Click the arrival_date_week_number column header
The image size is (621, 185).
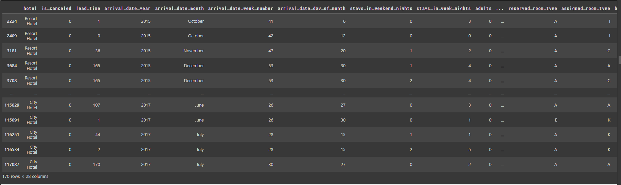coord(241,8)
